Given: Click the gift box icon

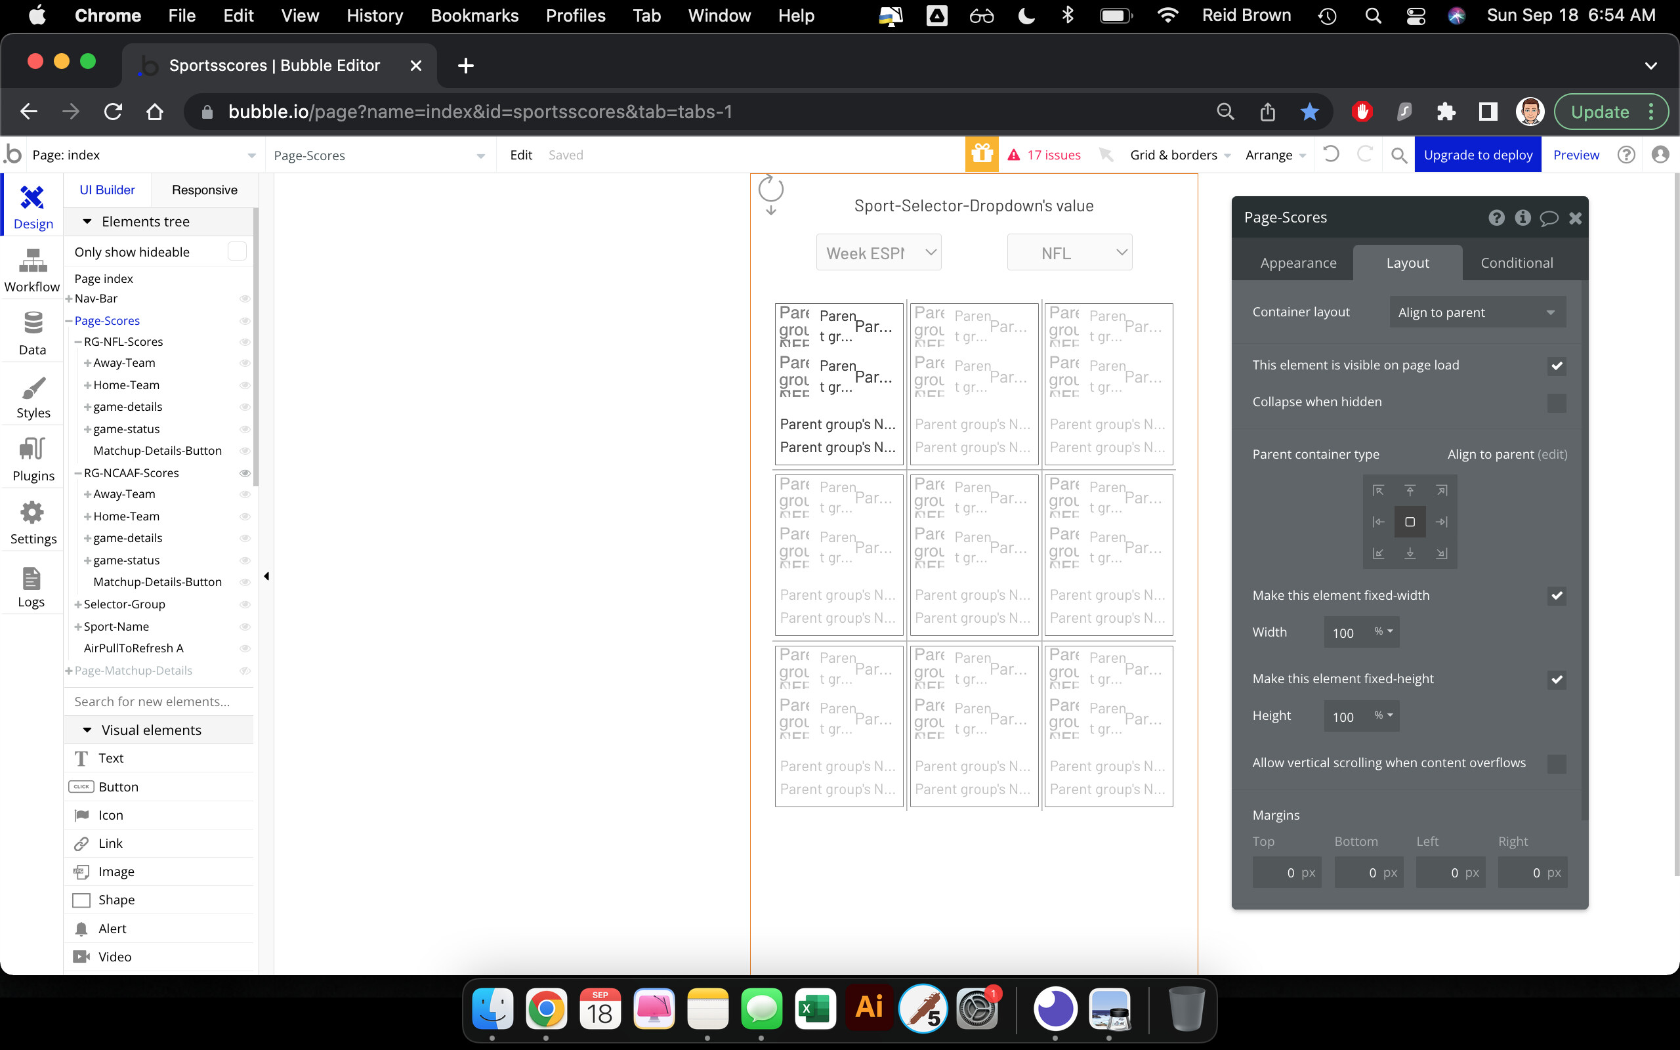Looking at the screenshot, I should coord(982,154).
